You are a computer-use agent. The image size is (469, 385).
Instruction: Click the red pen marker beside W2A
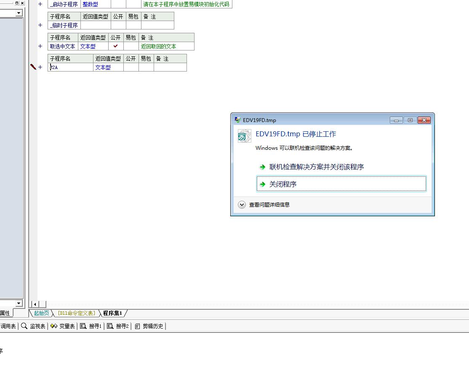click(x=33, y=67)
